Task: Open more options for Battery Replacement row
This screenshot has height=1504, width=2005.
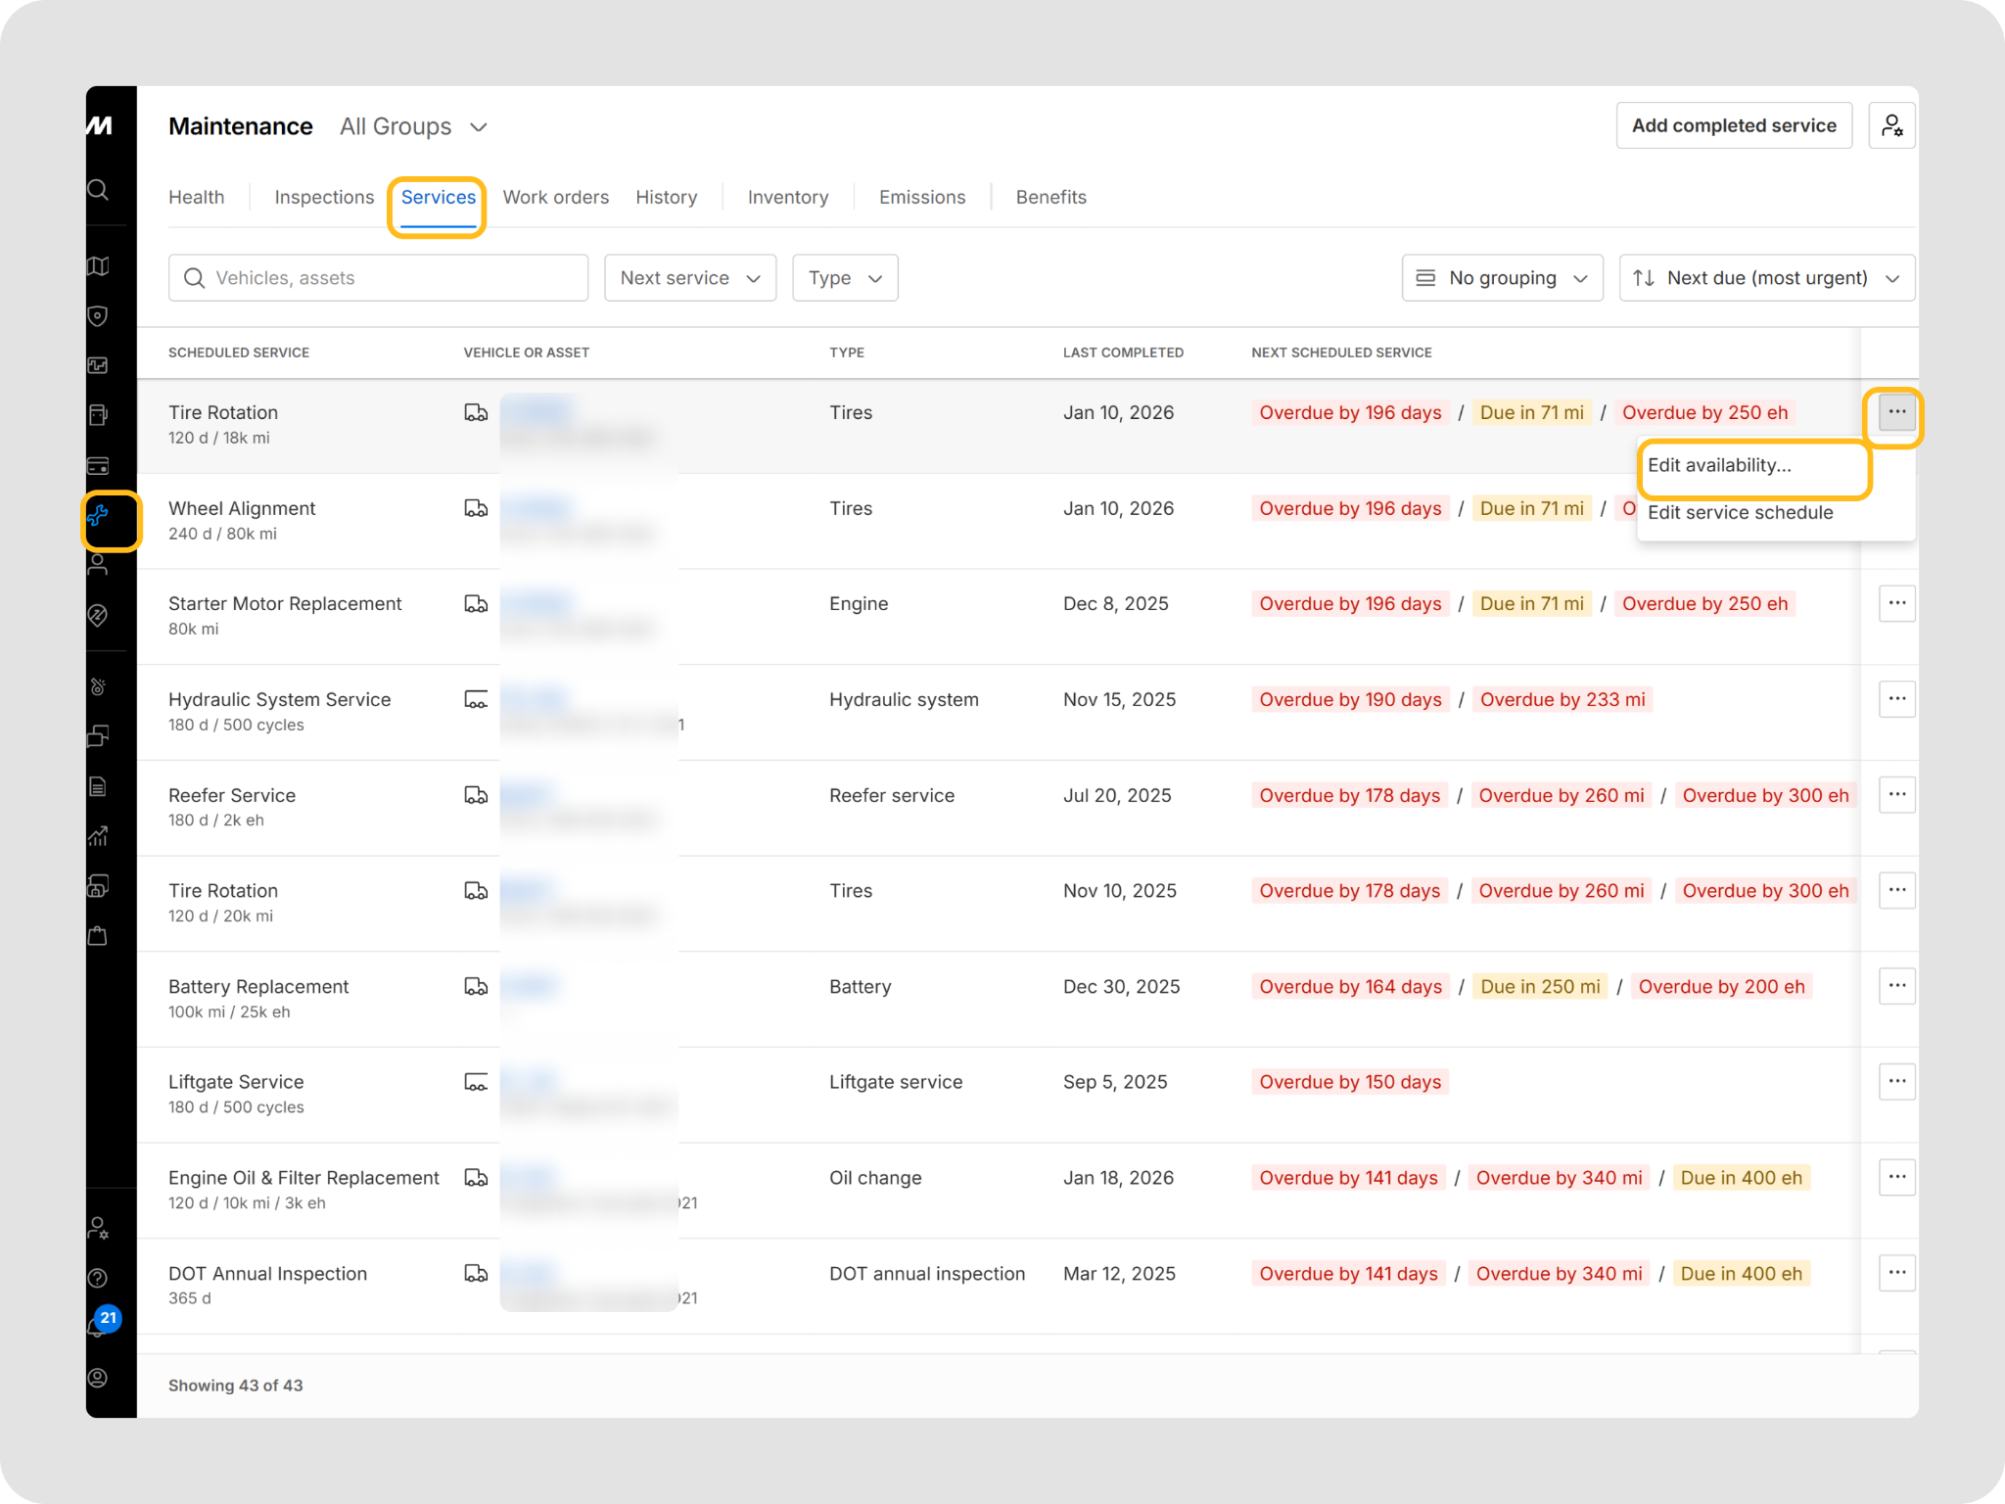Action: (1896, 986)
